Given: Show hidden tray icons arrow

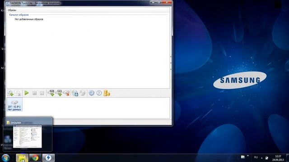Looking at the screenshot, I should (x=262, y=158).
